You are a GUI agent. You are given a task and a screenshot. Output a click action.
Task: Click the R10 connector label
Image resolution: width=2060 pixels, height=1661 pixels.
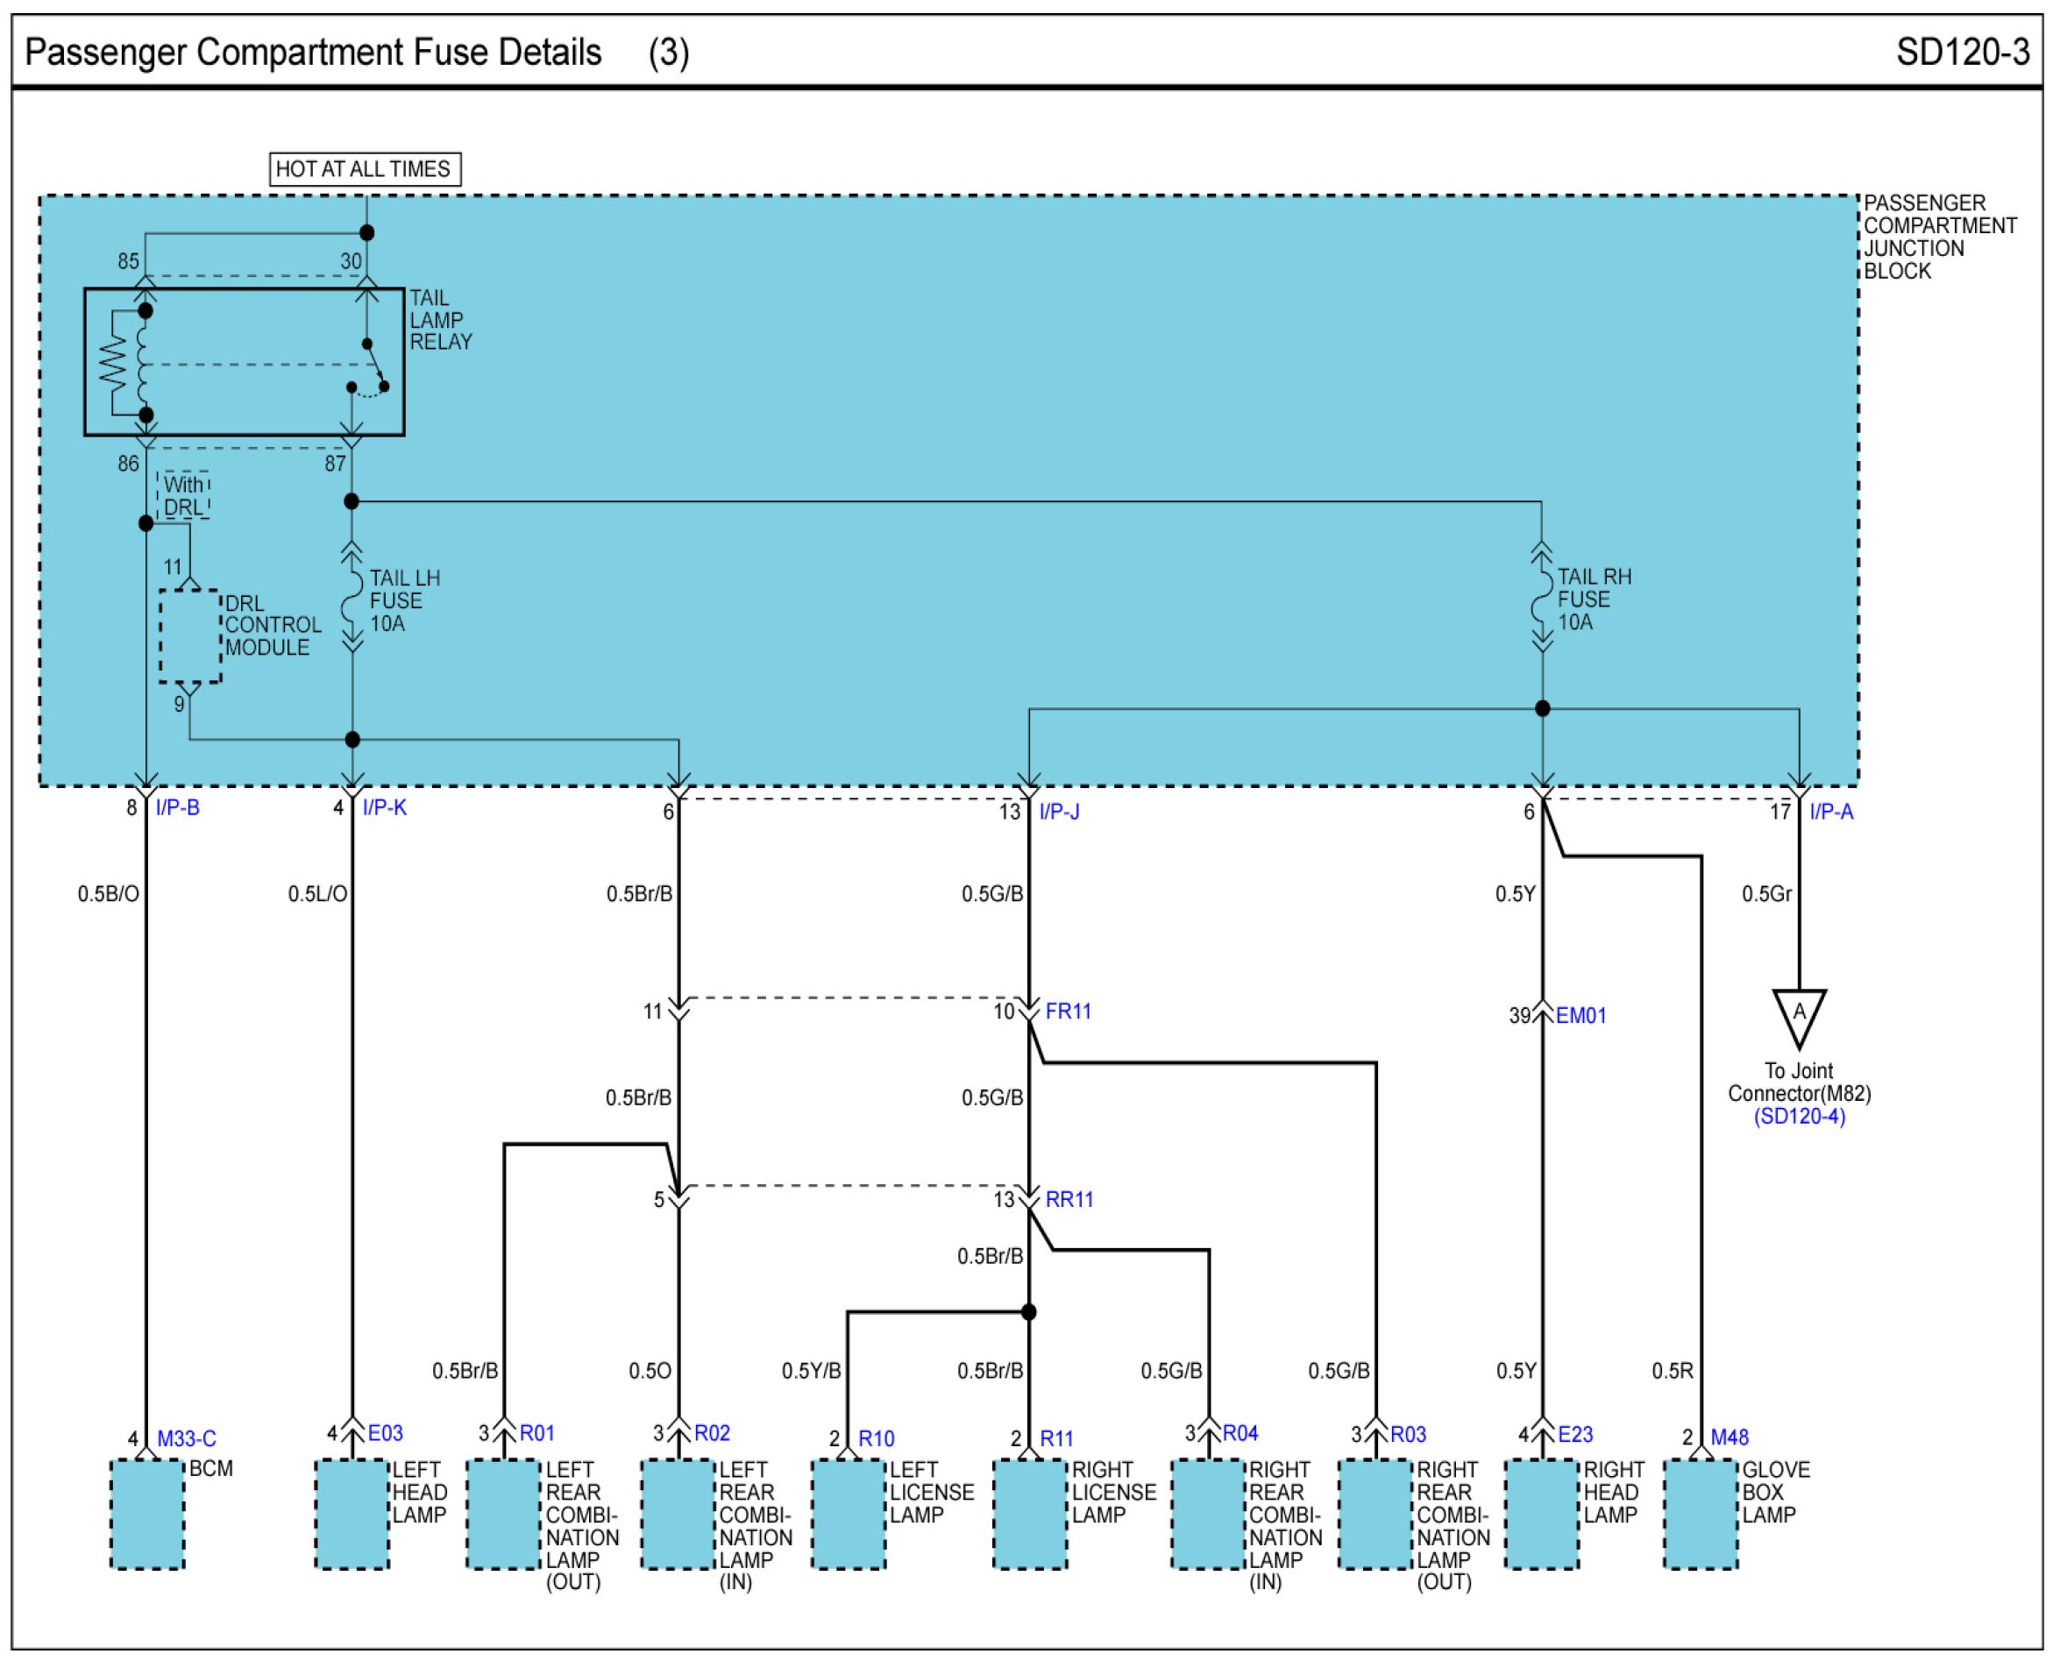click(x=877, y=1438)
